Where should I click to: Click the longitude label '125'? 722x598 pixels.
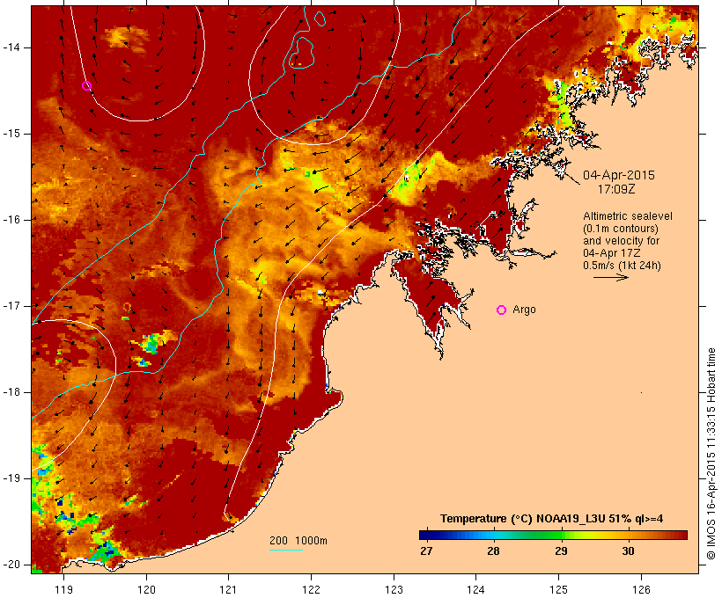pyautogui.click(x=559, y=589)
